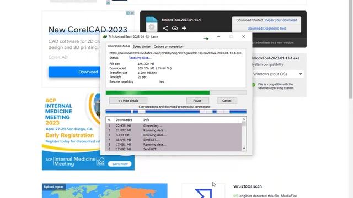Screen dimensions: 353x198
Task: Click the Receiving data... status text
Action: pyautogui.click(x=140, y=58)
